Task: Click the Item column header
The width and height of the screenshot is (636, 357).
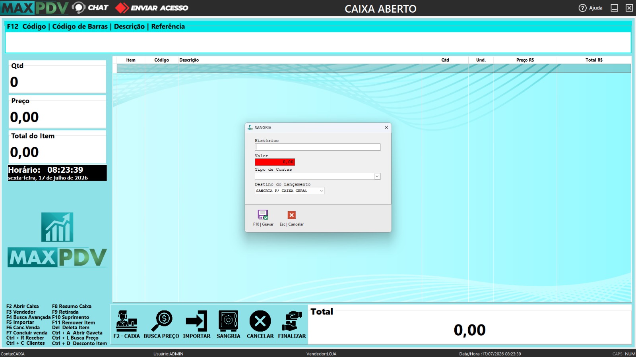Action: point(131,60)
